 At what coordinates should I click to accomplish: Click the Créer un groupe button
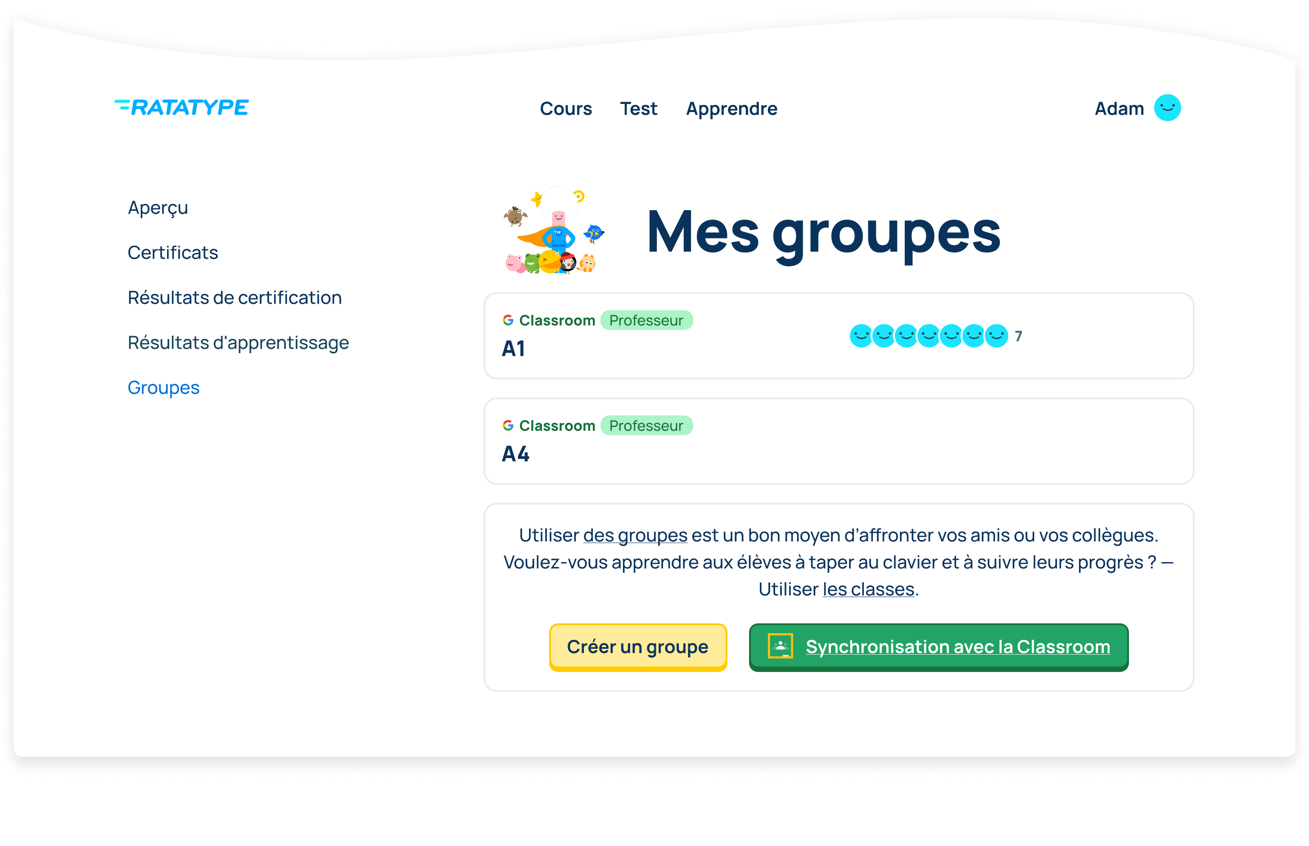(x=637, y=647)
